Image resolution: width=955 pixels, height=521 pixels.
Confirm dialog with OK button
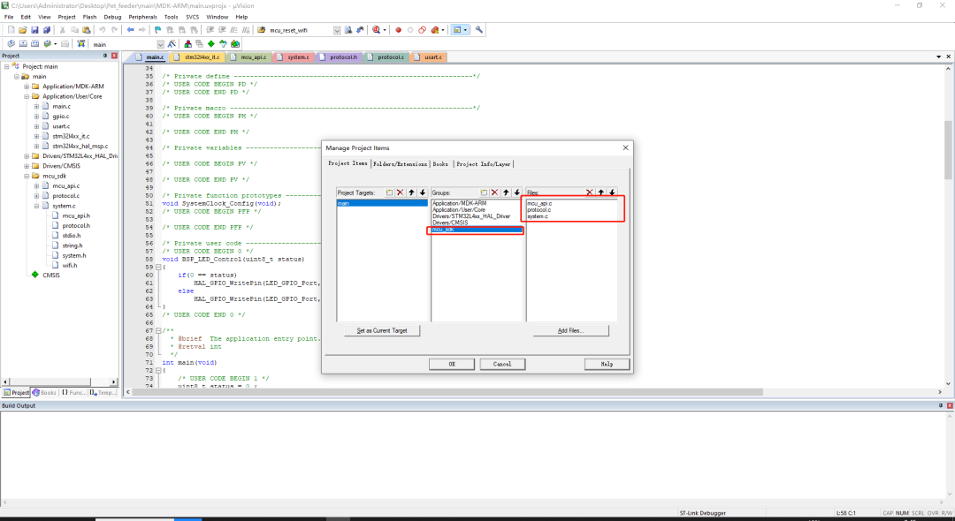(452, 364)
